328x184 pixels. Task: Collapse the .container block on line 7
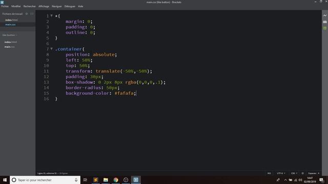[51, 49]
